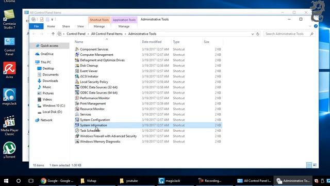Click the System Configuration shortcut icon
The height and width of the screenshot is (186, 330).
[x=77, y=120]
